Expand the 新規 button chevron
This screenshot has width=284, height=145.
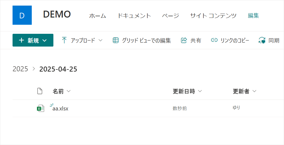[45, 40]
